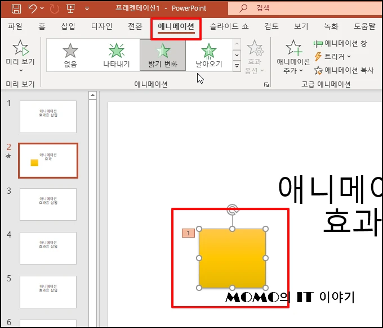
Task: Click the 검색 search box
Action: pos(305,8)
